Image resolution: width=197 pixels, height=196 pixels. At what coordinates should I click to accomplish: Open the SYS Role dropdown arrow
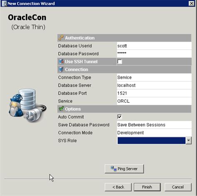(189, 141)
